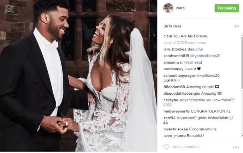Open @cyanchristine mention link

coord(192,100)
